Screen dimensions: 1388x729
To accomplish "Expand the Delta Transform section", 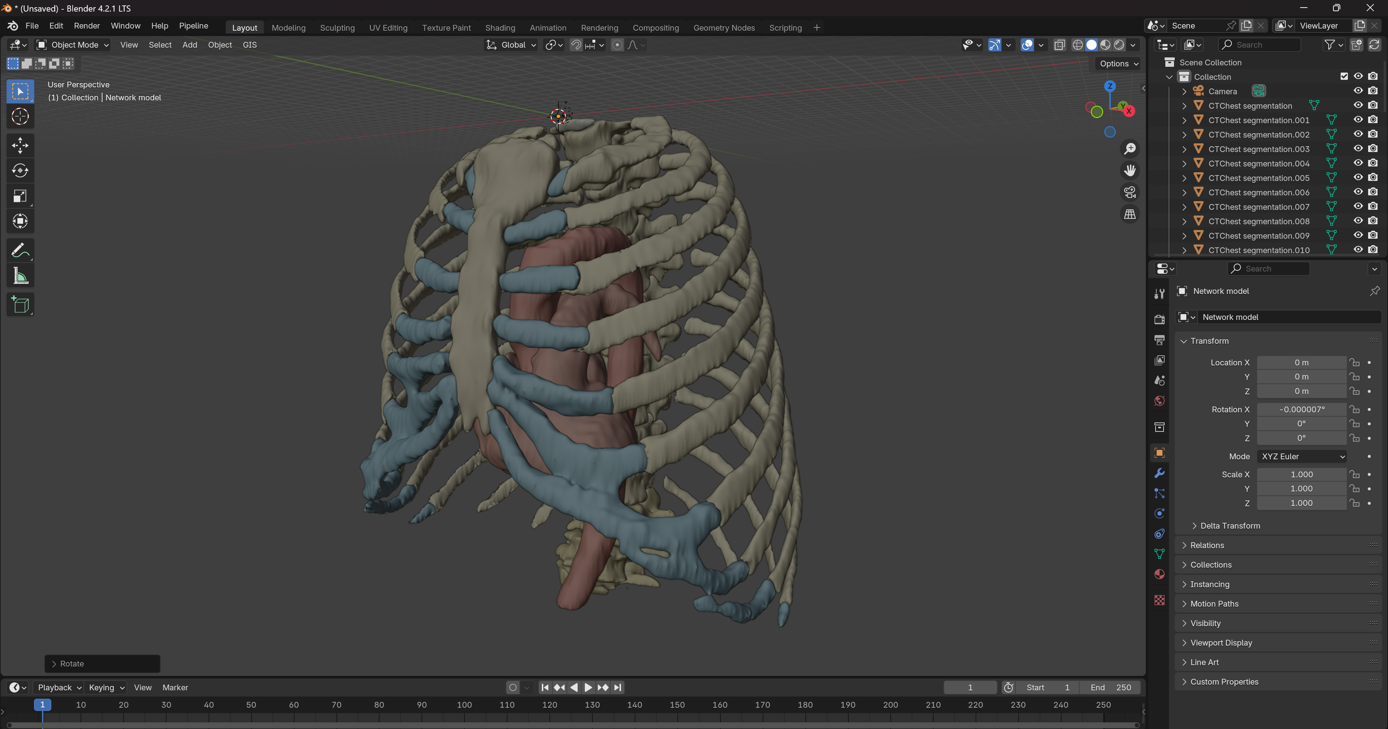I will tap(1230, 525).
